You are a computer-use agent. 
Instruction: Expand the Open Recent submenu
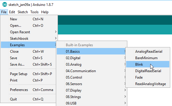pyautogui.click(x=29, y=32)
